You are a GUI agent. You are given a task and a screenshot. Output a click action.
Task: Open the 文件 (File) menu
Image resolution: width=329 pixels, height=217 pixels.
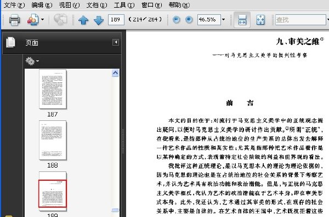[14, 5]
